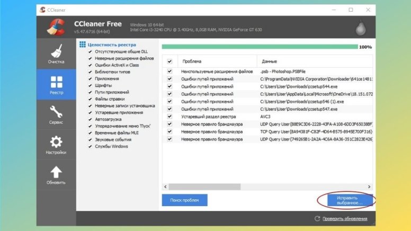411x231 pixels.
Task: Uncheck the Неиспользуемые расширения файлов row checkbox
Action: (x=169, y=72)
